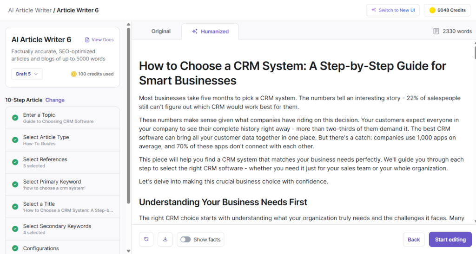Click the left panel scroll up arrow
The width and height of the screenshot is (476, 254).
pos(128,24)
